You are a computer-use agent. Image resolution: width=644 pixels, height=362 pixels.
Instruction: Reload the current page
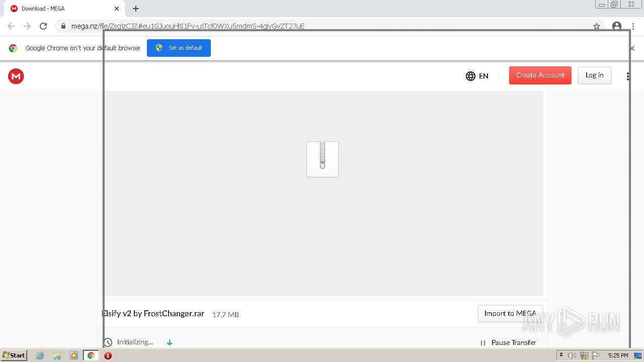[43, 26]
